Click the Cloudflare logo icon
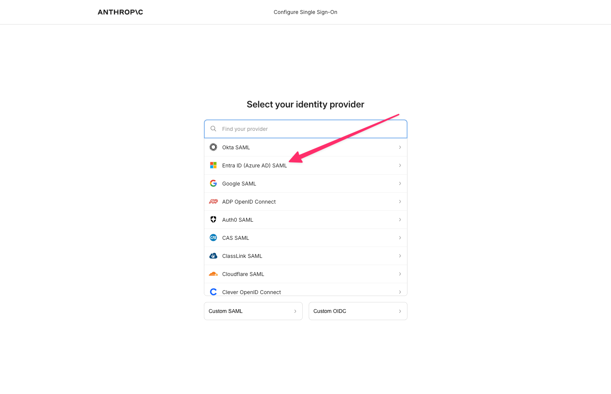Viewport: 611px width, 394px height. 213,274
